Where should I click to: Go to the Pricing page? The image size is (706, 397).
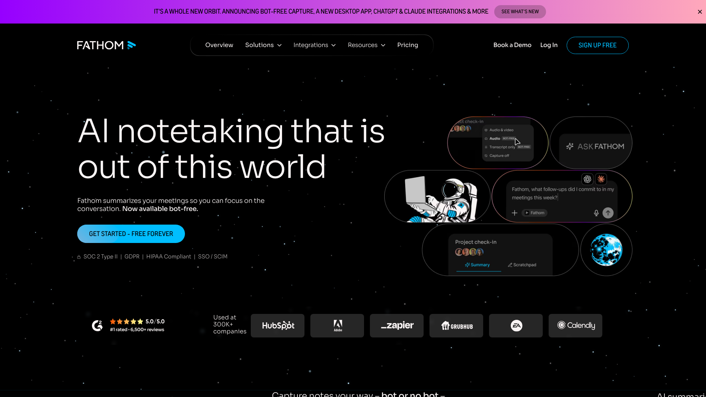point(407,45)
